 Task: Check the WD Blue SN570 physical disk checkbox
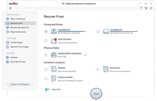pyautogui.click(x=46, y=55)
